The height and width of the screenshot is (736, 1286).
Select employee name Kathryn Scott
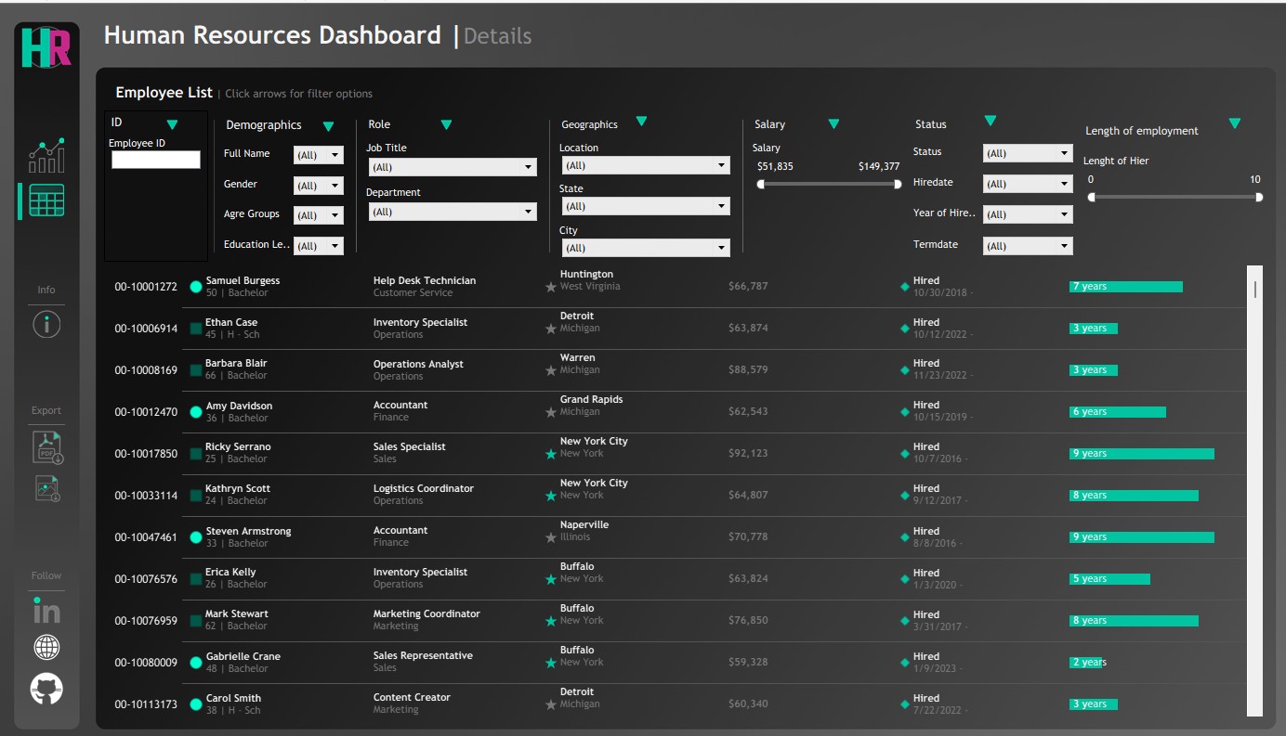click(x=238, y=488)
